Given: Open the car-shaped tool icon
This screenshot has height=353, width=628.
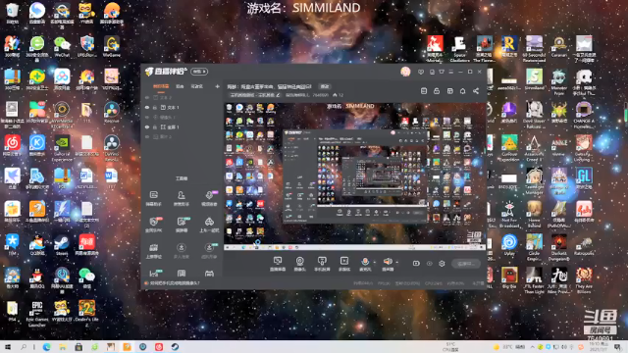Looking at the screenshot, I should coord(209,225).
